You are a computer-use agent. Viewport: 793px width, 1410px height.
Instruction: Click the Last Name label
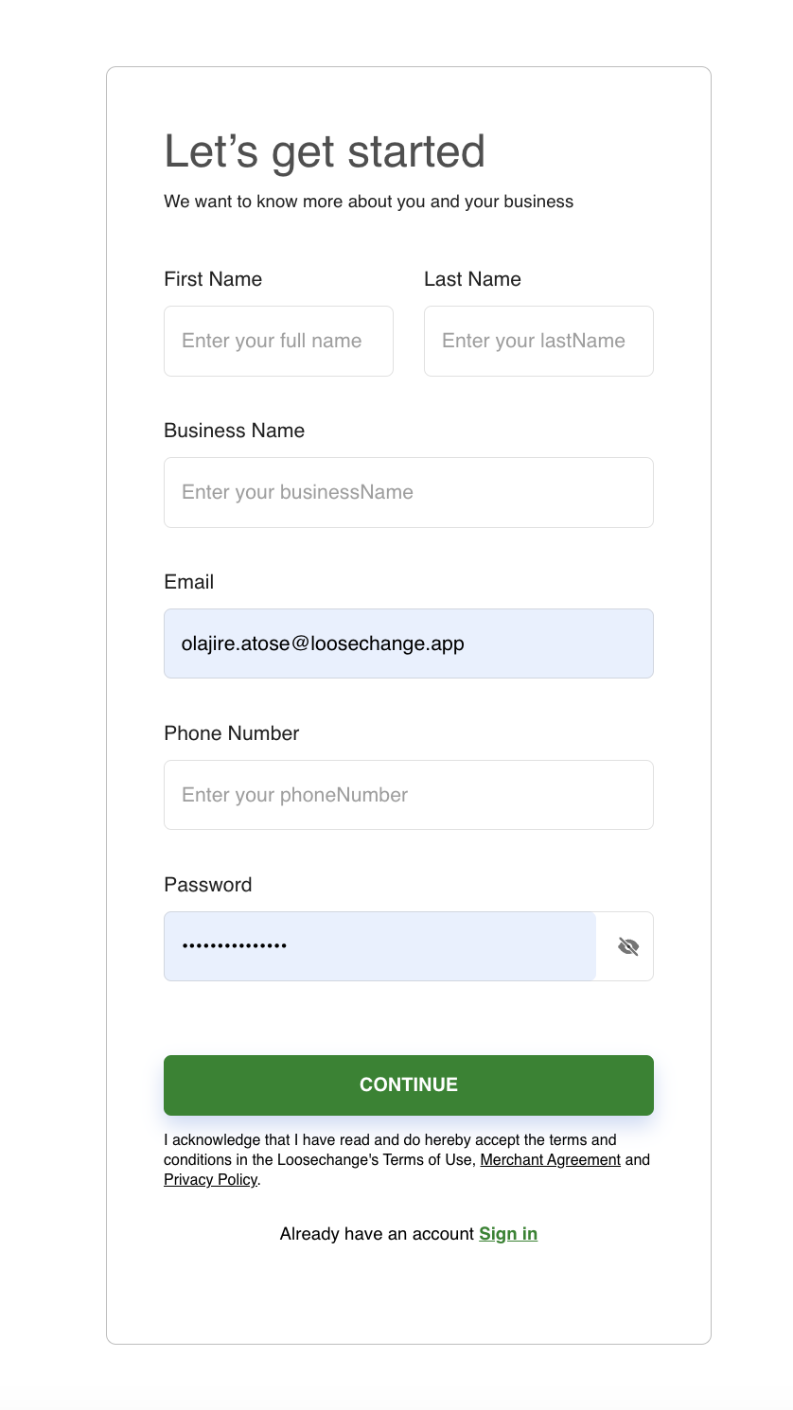[472, 279]
